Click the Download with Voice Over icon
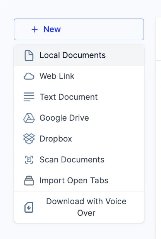The width and height of the screenshot is (161, 239). click(29, 207)
